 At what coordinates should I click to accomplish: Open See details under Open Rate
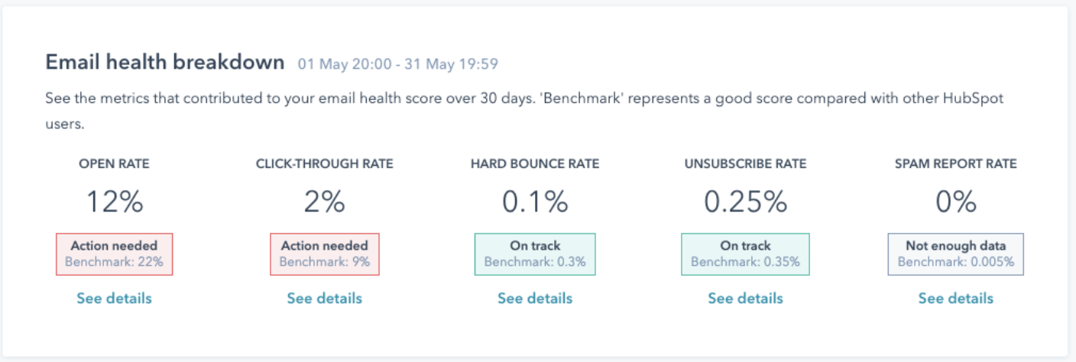[114, 299]
